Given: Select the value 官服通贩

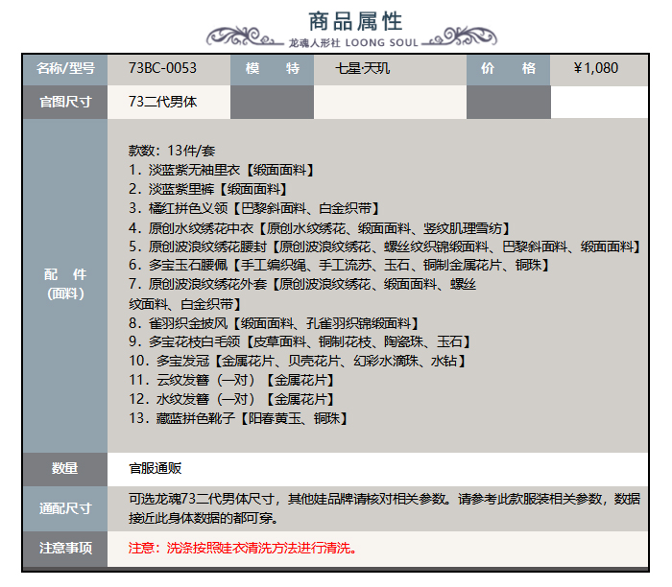Looking at the screenshot, I should (x=156, y=468).
